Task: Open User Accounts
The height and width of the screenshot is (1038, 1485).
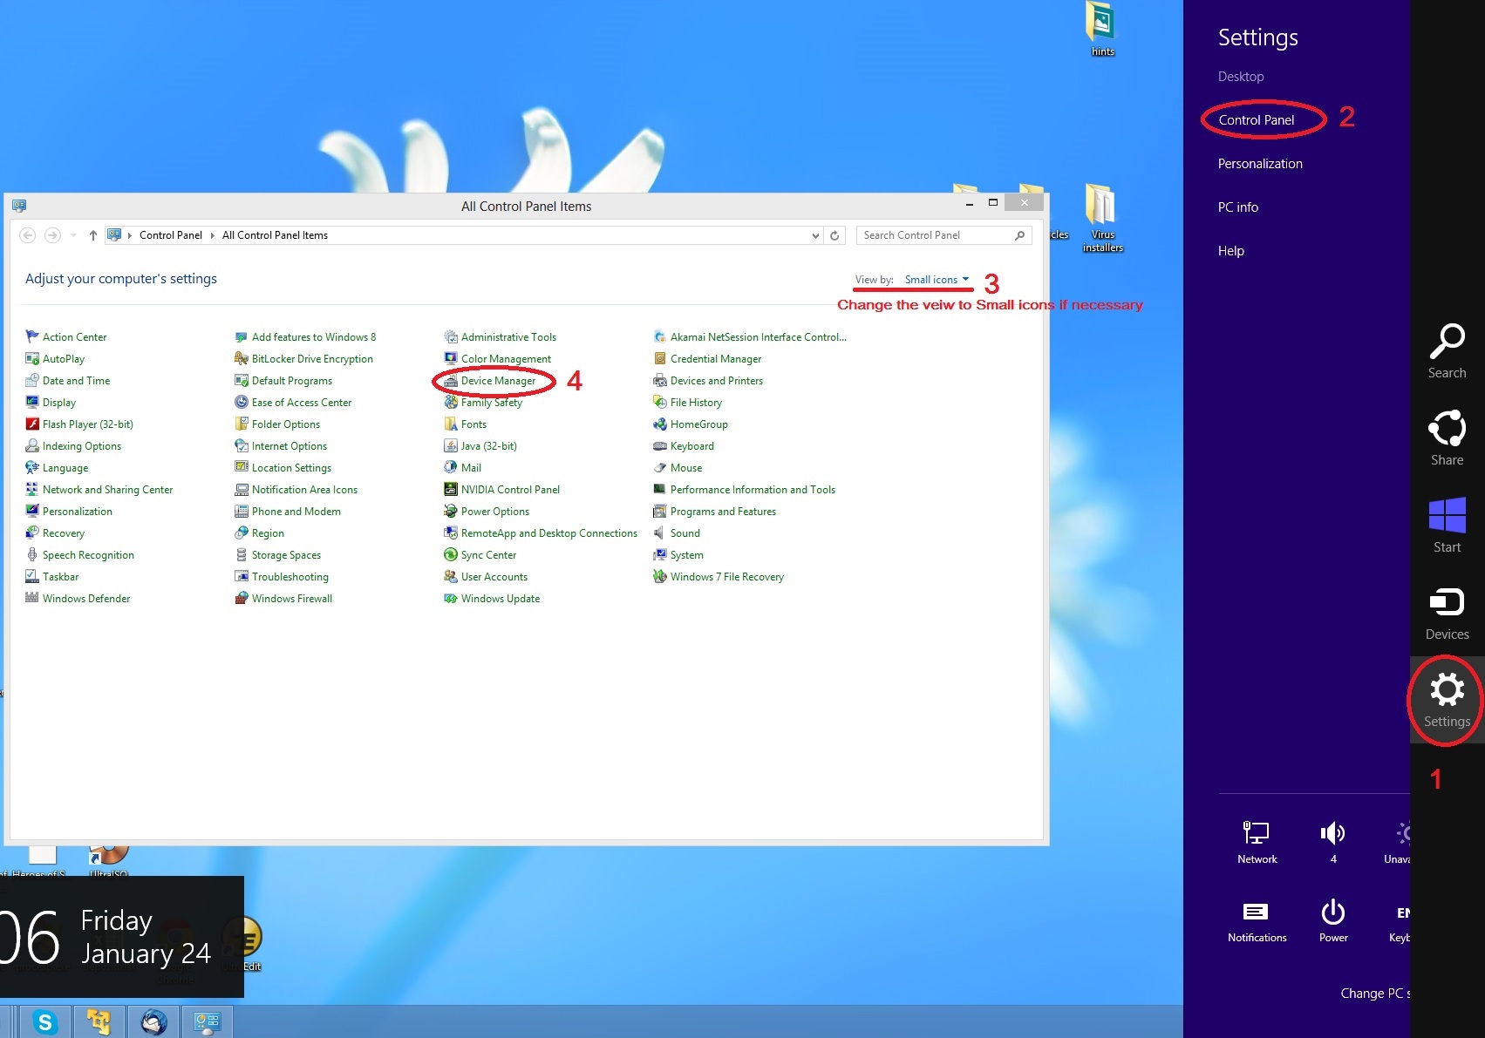Action: (x=494, y=577)
